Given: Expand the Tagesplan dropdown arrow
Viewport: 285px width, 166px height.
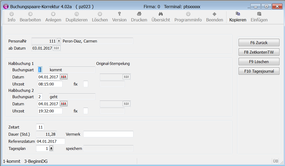Looking at the screenshot, I should pyautogui.click(x=51, y=149).
